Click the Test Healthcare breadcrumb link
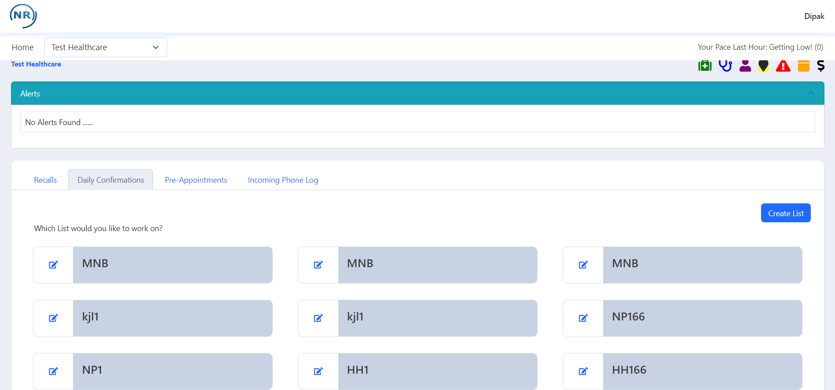Screen dimensions: 835x390 click(x=36, y=64)
